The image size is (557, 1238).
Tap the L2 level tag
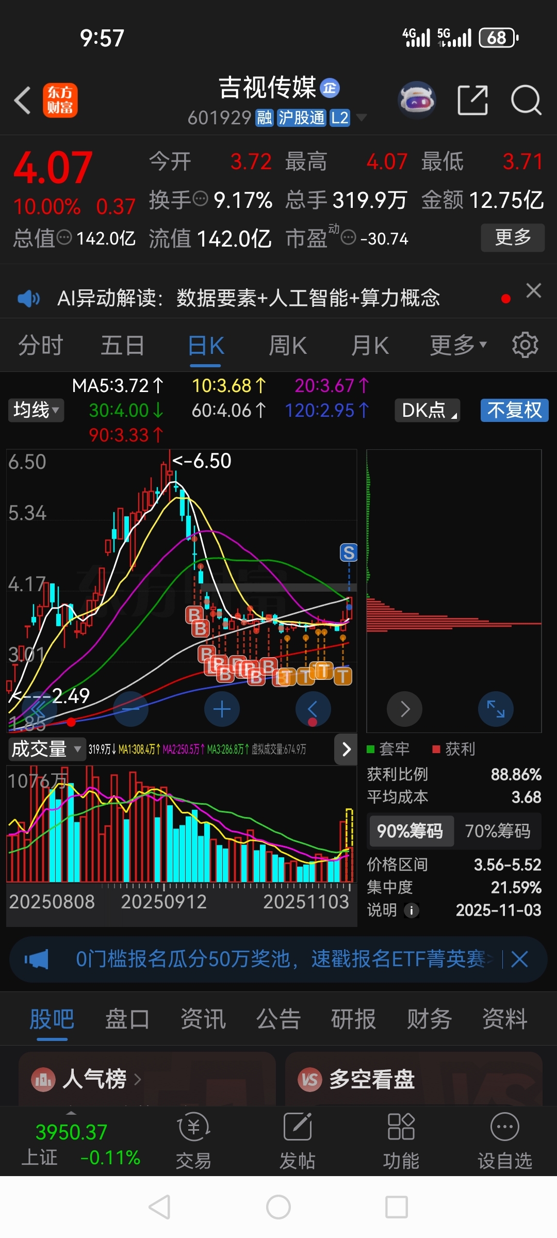click(x=340, y=118)
